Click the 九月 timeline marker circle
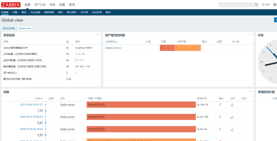 coord(46,123)
